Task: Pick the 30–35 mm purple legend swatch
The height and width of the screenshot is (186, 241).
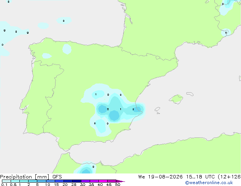Action: [x=86, y=181]
